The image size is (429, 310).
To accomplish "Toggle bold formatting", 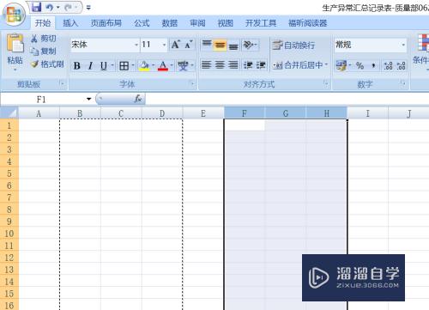I will point(77,66).
